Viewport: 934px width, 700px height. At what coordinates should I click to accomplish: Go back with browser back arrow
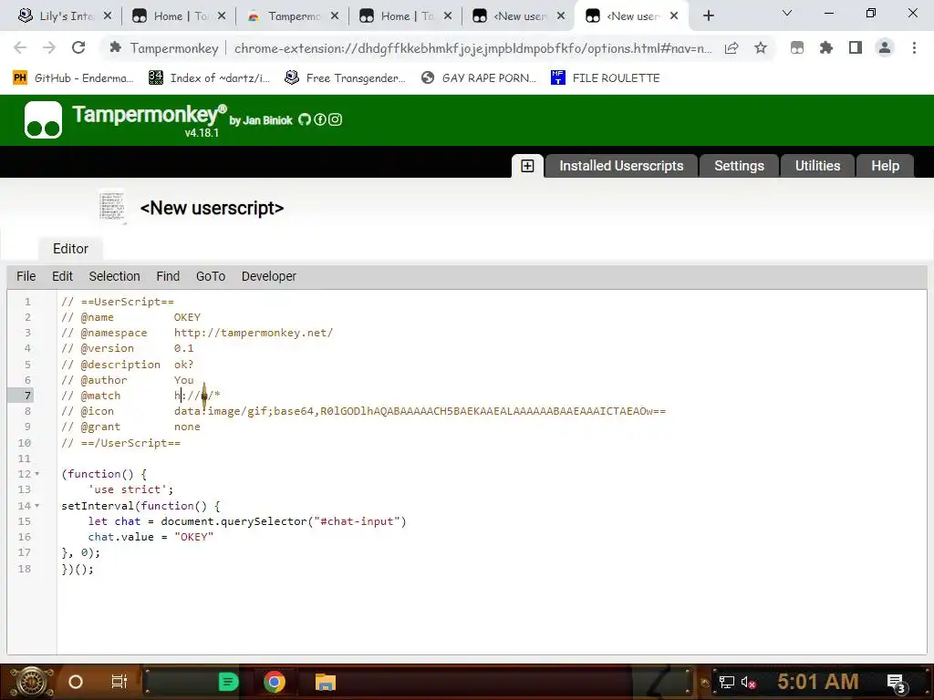(20, 47)
